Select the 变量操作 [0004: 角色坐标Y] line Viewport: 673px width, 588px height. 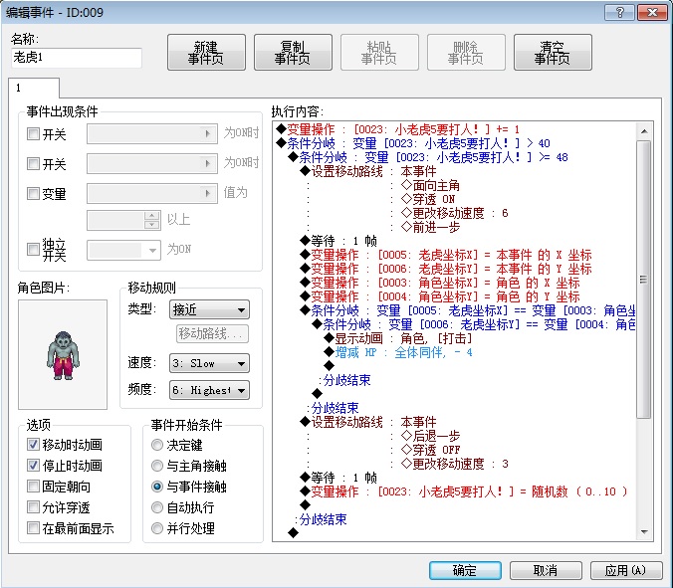[x=440, y=296]
